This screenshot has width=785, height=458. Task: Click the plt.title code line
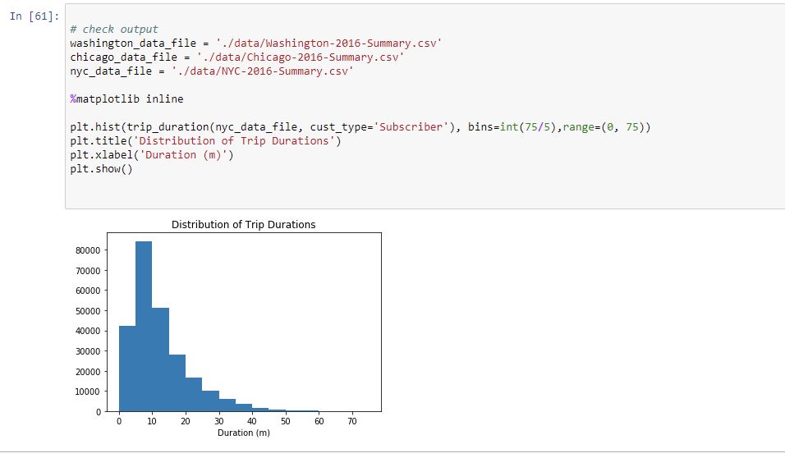click(205, 141)
